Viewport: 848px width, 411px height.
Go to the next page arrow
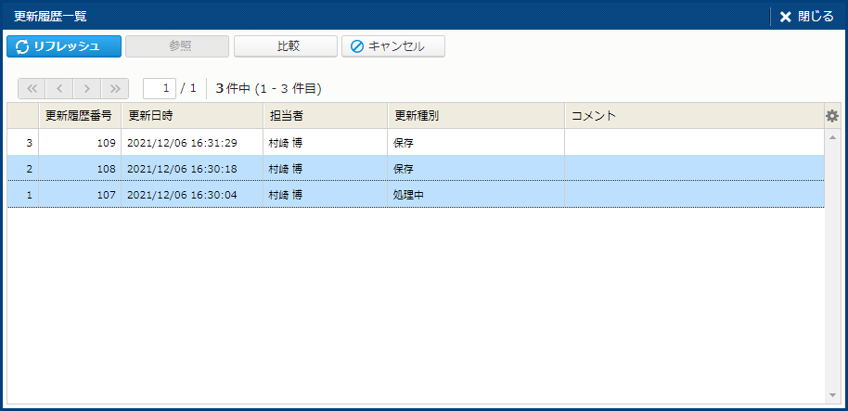(87, 88)
